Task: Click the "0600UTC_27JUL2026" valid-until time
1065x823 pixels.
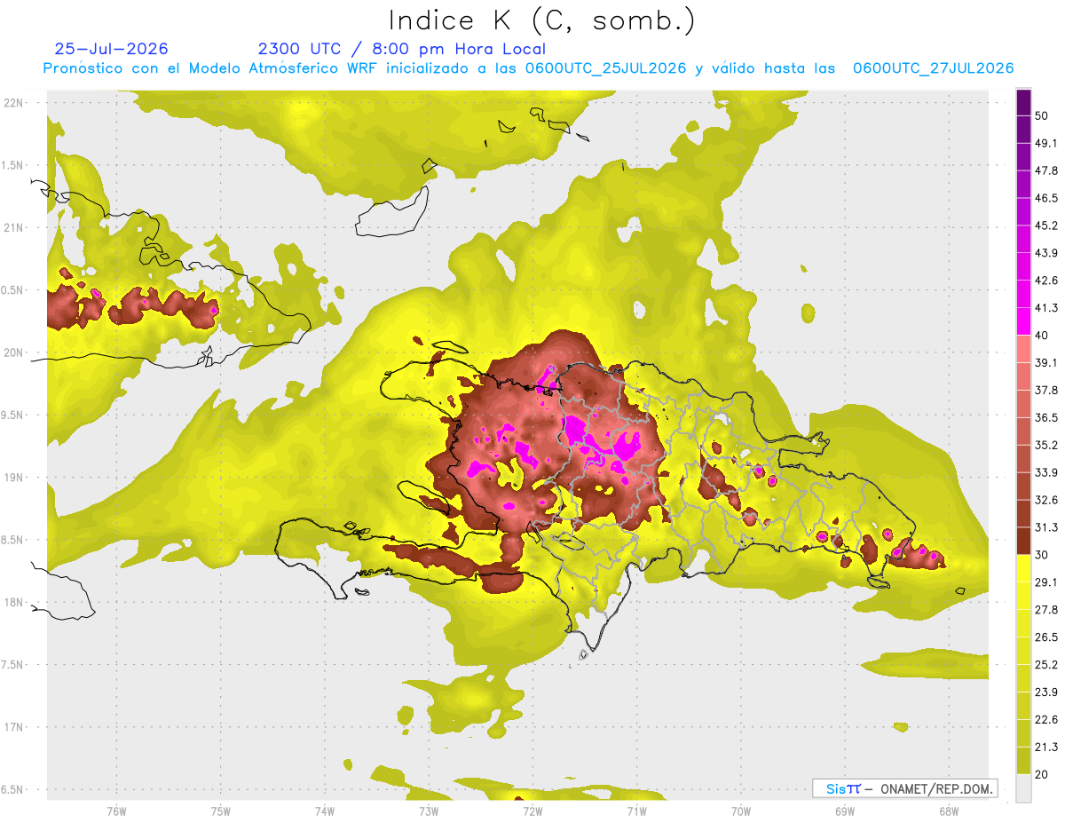Action: tap(934, 68)
